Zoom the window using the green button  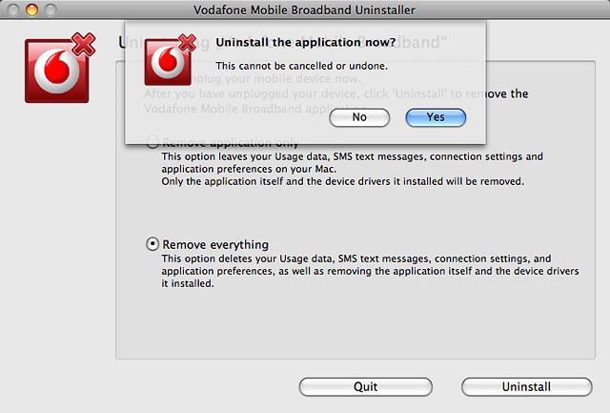pyautogui.click(x=49, y=10)
